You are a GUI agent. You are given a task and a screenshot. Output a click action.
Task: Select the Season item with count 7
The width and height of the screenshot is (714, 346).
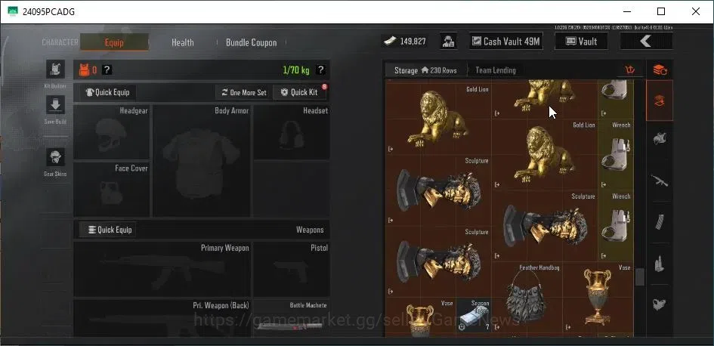pos(473,316)
